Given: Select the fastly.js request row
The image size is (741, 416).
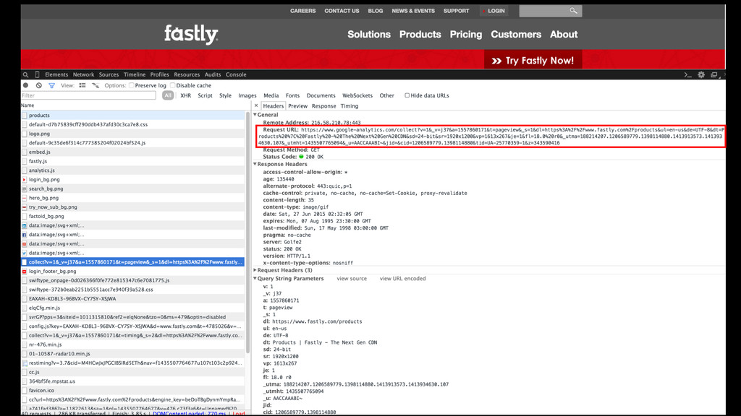Looking at the screenshot, I should pyautogui.click(x=133, y=161).
